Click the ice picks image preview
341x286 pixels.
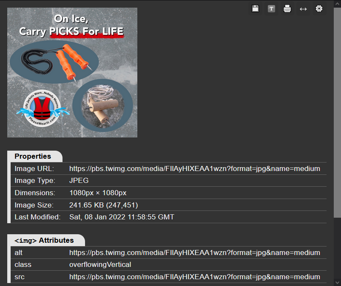(72, 73)
